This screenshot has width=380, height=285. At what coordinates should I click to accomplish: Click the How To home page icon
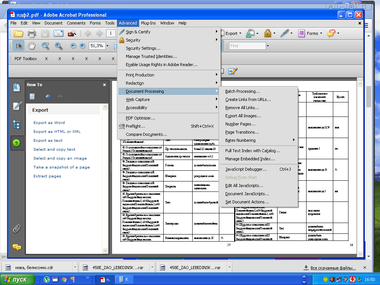click(x=32, y=96)
